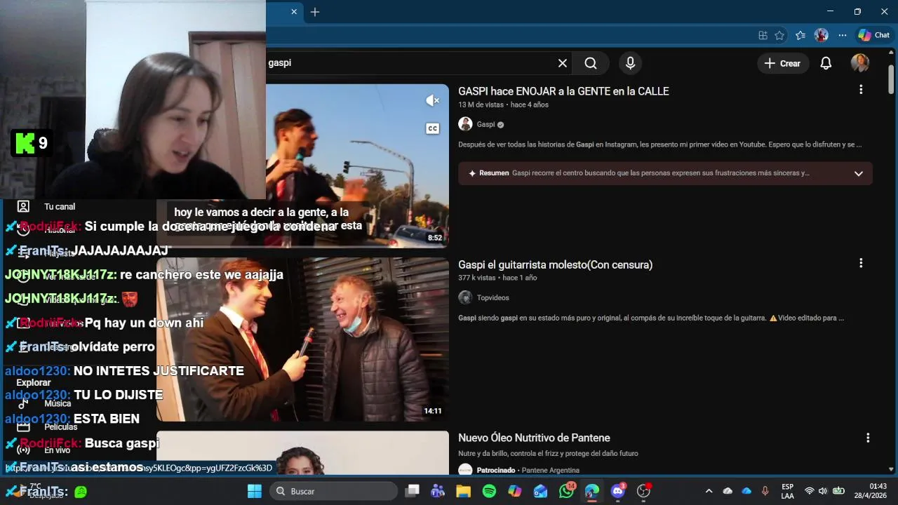Open Nuevo Óleo Nutritivo de Pantene ad
The image size is (898, 505).
pos(534,438)
